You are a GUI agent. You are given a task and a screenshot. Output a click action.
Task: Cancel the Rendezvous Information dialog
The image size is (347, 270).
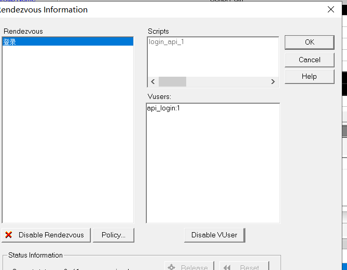[x=309, y=60]
